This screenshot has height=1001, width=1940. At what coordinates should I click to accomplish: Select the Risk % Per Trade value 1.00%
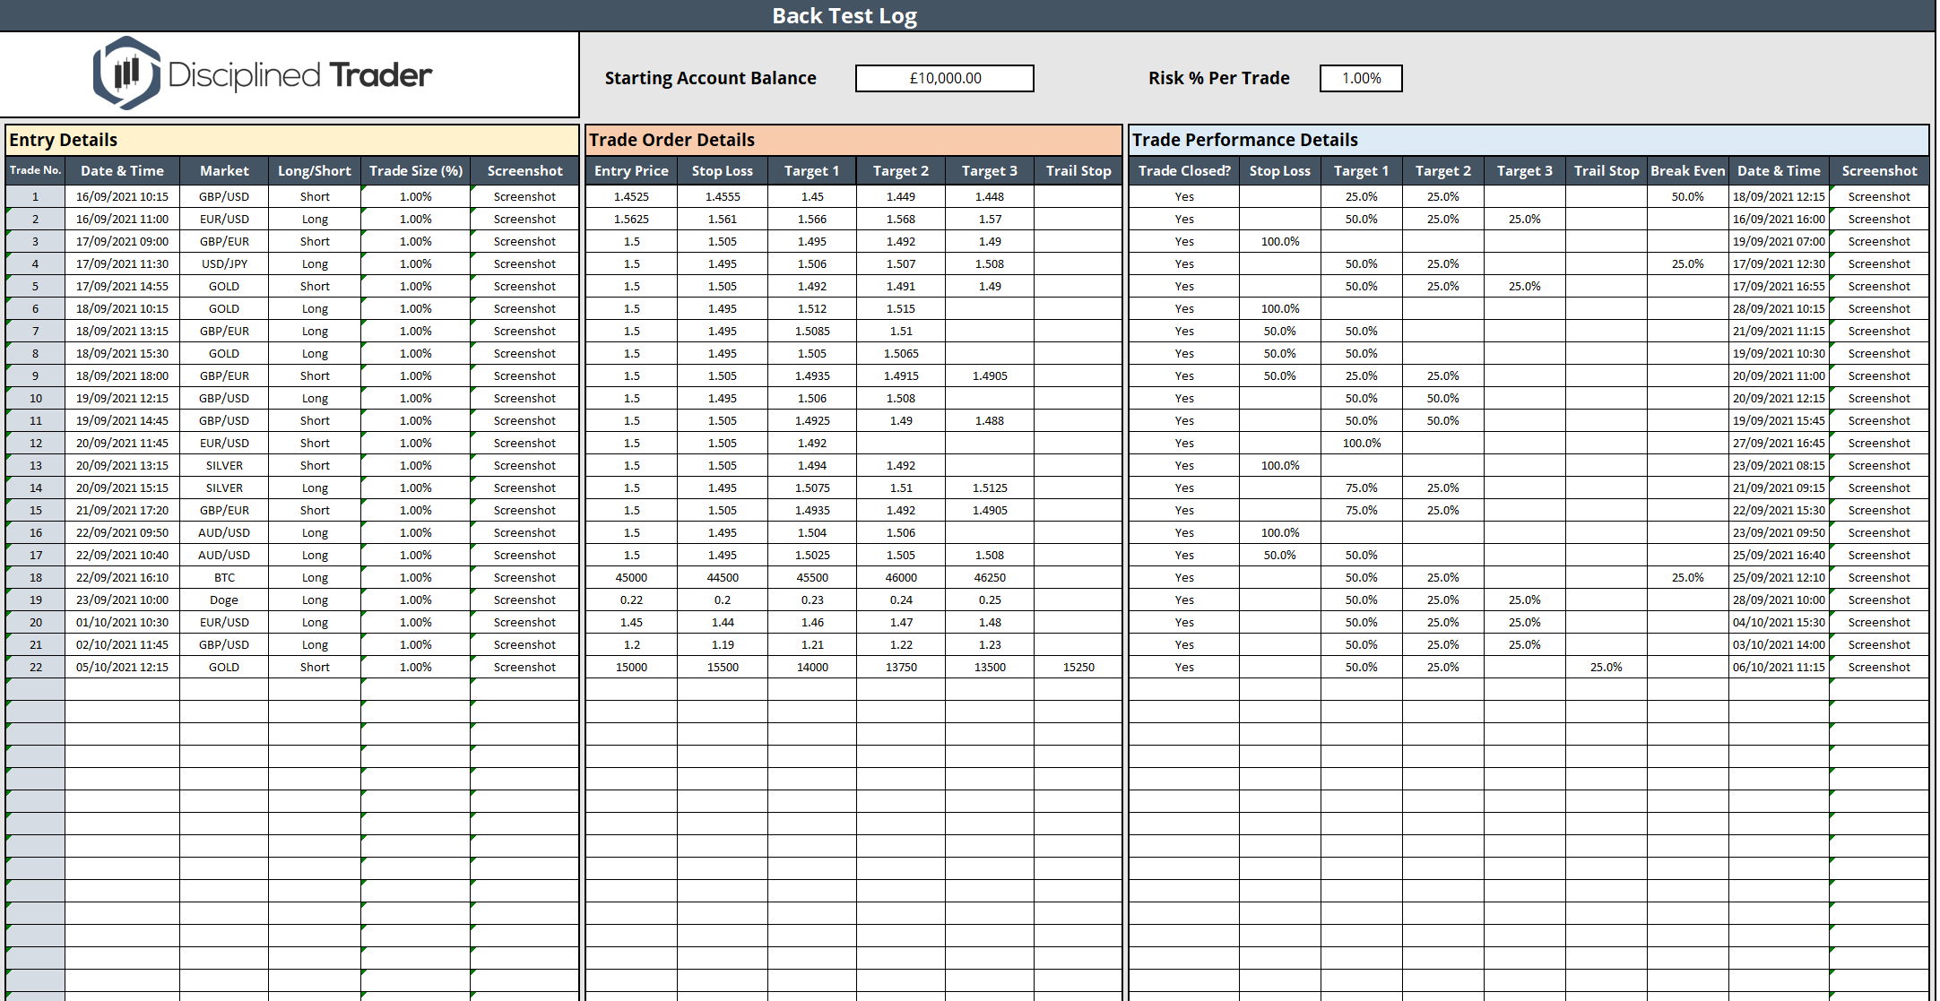point(1361,78)
